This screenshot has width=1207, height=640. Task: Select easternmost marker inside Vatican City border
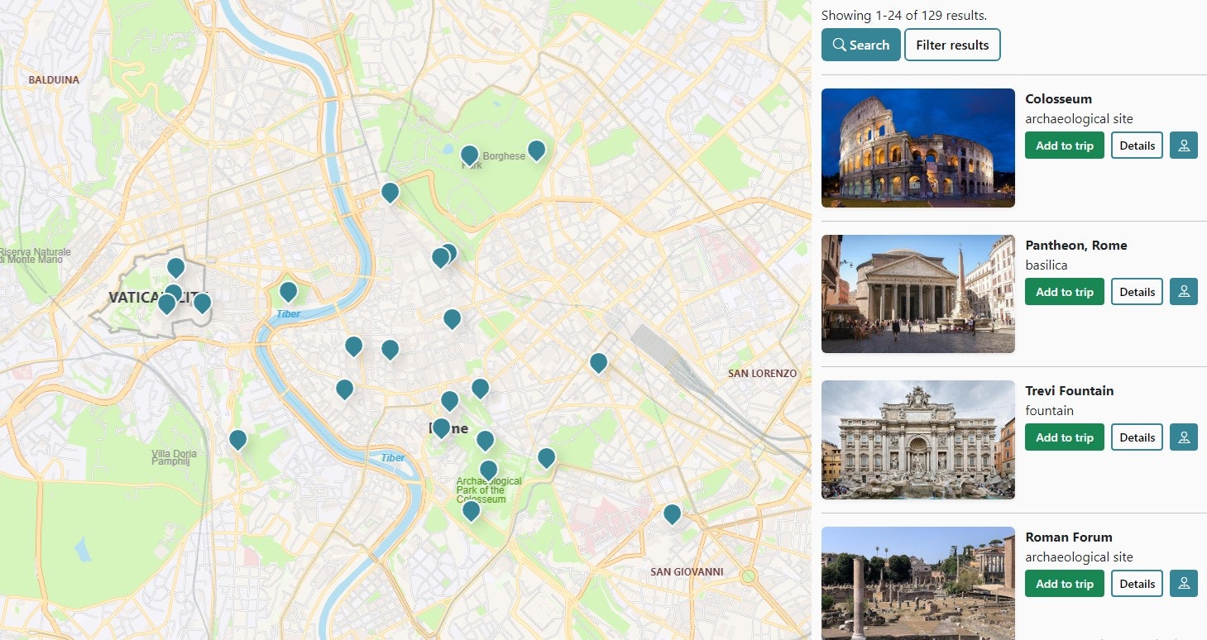[x=202, y=303]
